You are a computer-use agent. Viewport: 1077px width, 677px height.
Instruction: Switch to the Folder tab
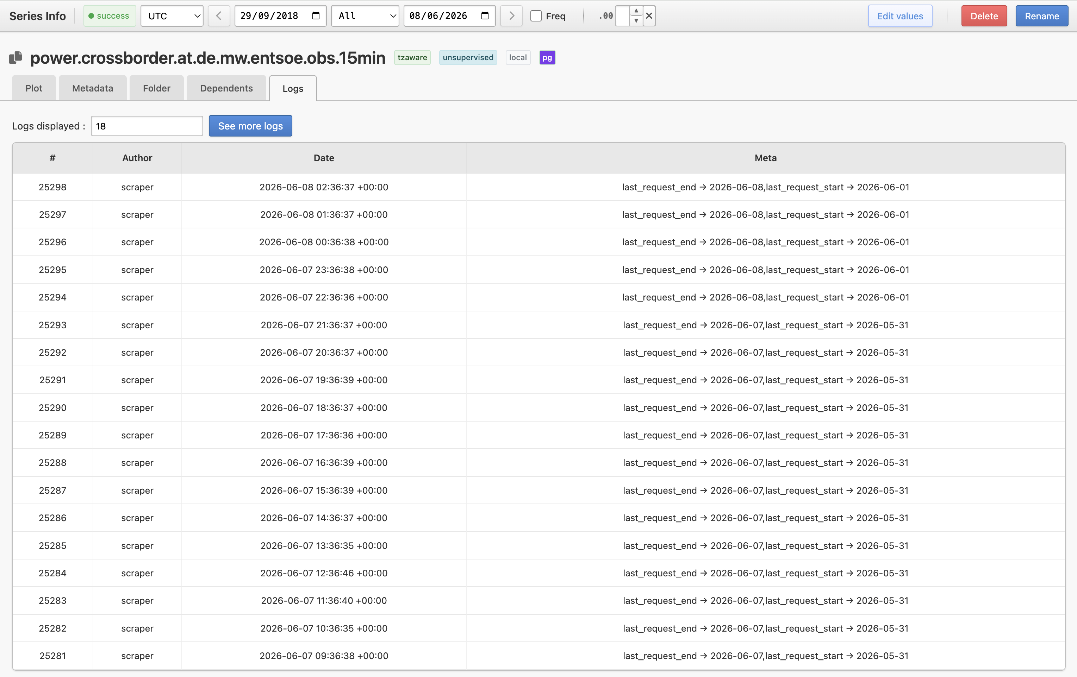pyautogui.click(x=156, y=88)
